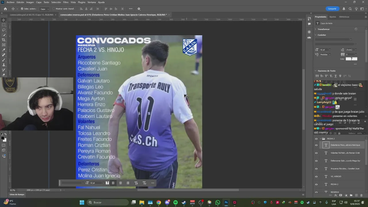Select the Eyedropper tool
This screenshot has height=207, width=368.
click(x=4, y=50)
